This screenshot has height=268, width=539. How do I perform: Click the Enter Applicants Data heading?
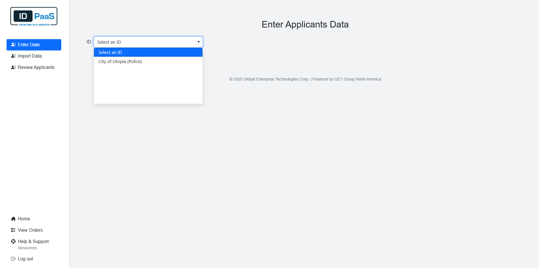pyautogui.click(x=305, y=24)
